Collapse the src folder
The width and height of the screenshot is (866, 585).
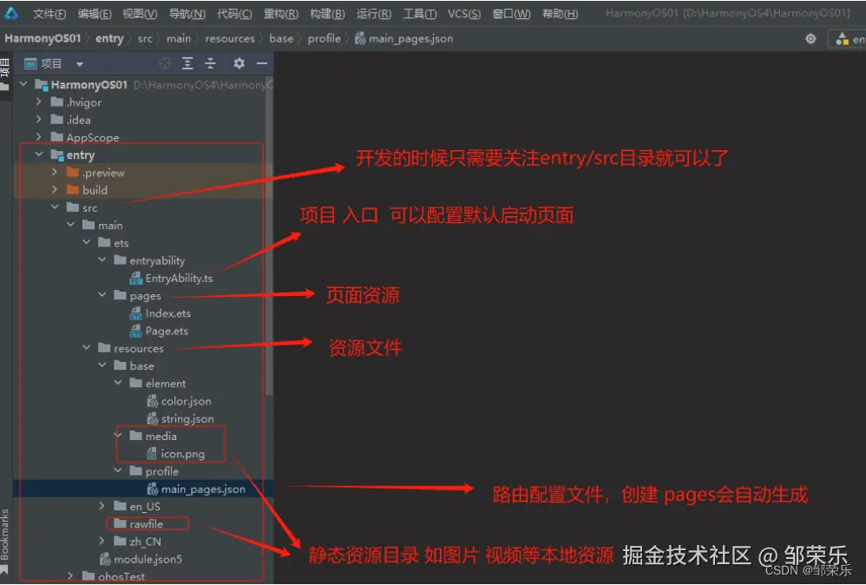coord(55,207)
